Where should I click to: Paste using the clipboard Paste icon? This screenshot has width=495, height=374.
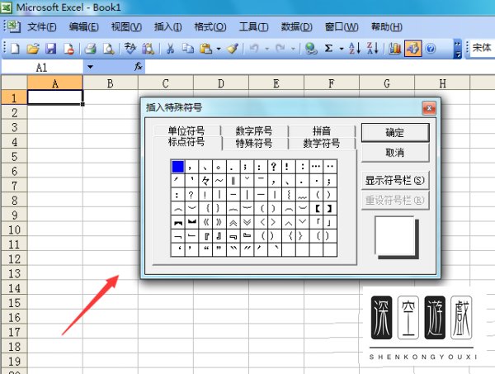click(205, 49)
